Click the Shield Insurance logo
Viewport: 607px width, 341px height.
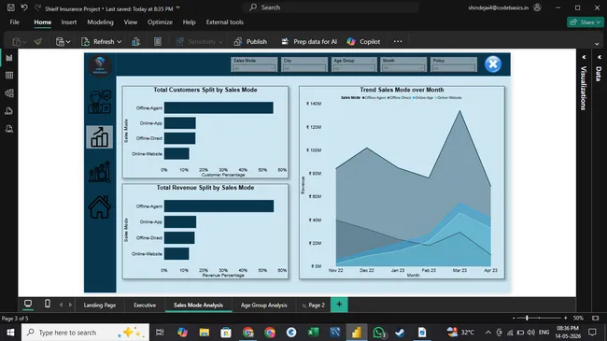click(100, 65)
